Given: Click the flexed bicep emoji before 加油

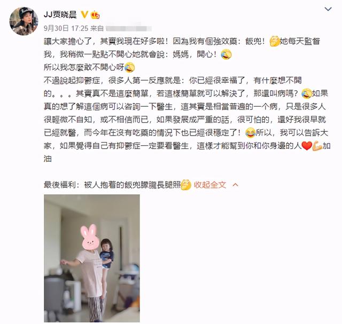Looking at the screenshot, I should click(317, 146).
